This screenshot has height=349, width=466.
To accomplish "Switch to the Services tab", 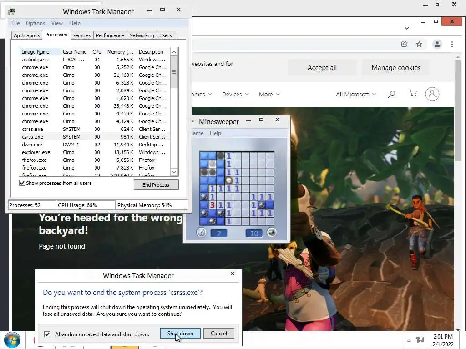I will [x=81, y=35].
